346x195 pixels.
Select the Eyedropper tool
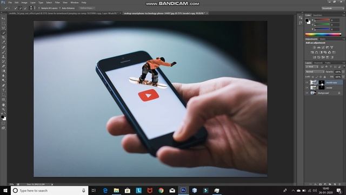(3, 42)
